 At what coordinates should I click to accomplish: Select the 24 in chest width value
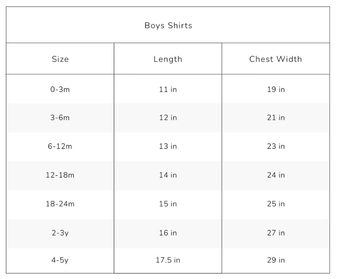click(x=276, y=175)
